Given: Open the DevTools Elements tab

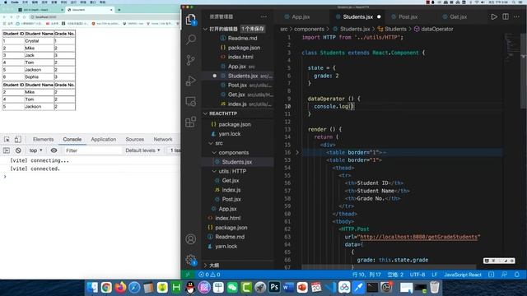Looking at the screenshot, I should point(43,139).
